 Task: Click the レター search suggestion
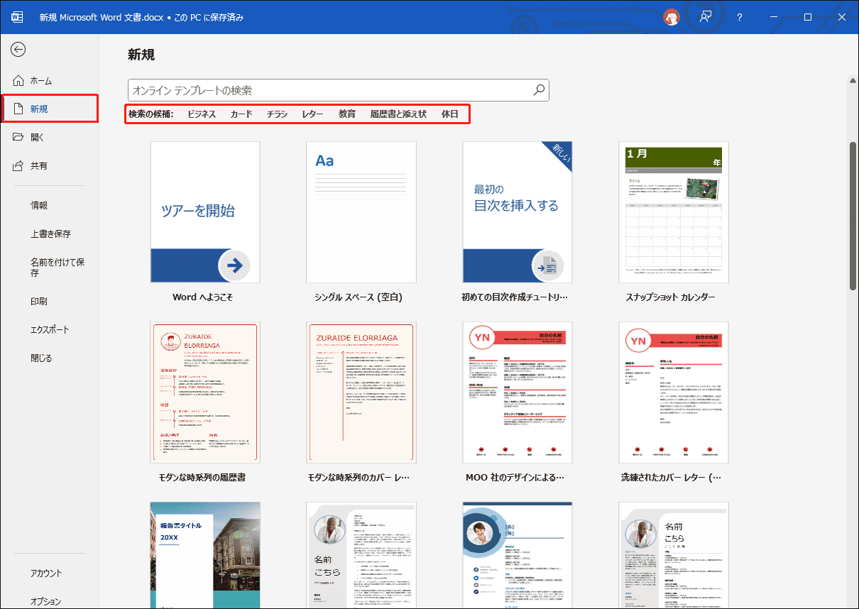tap(312, 114)
